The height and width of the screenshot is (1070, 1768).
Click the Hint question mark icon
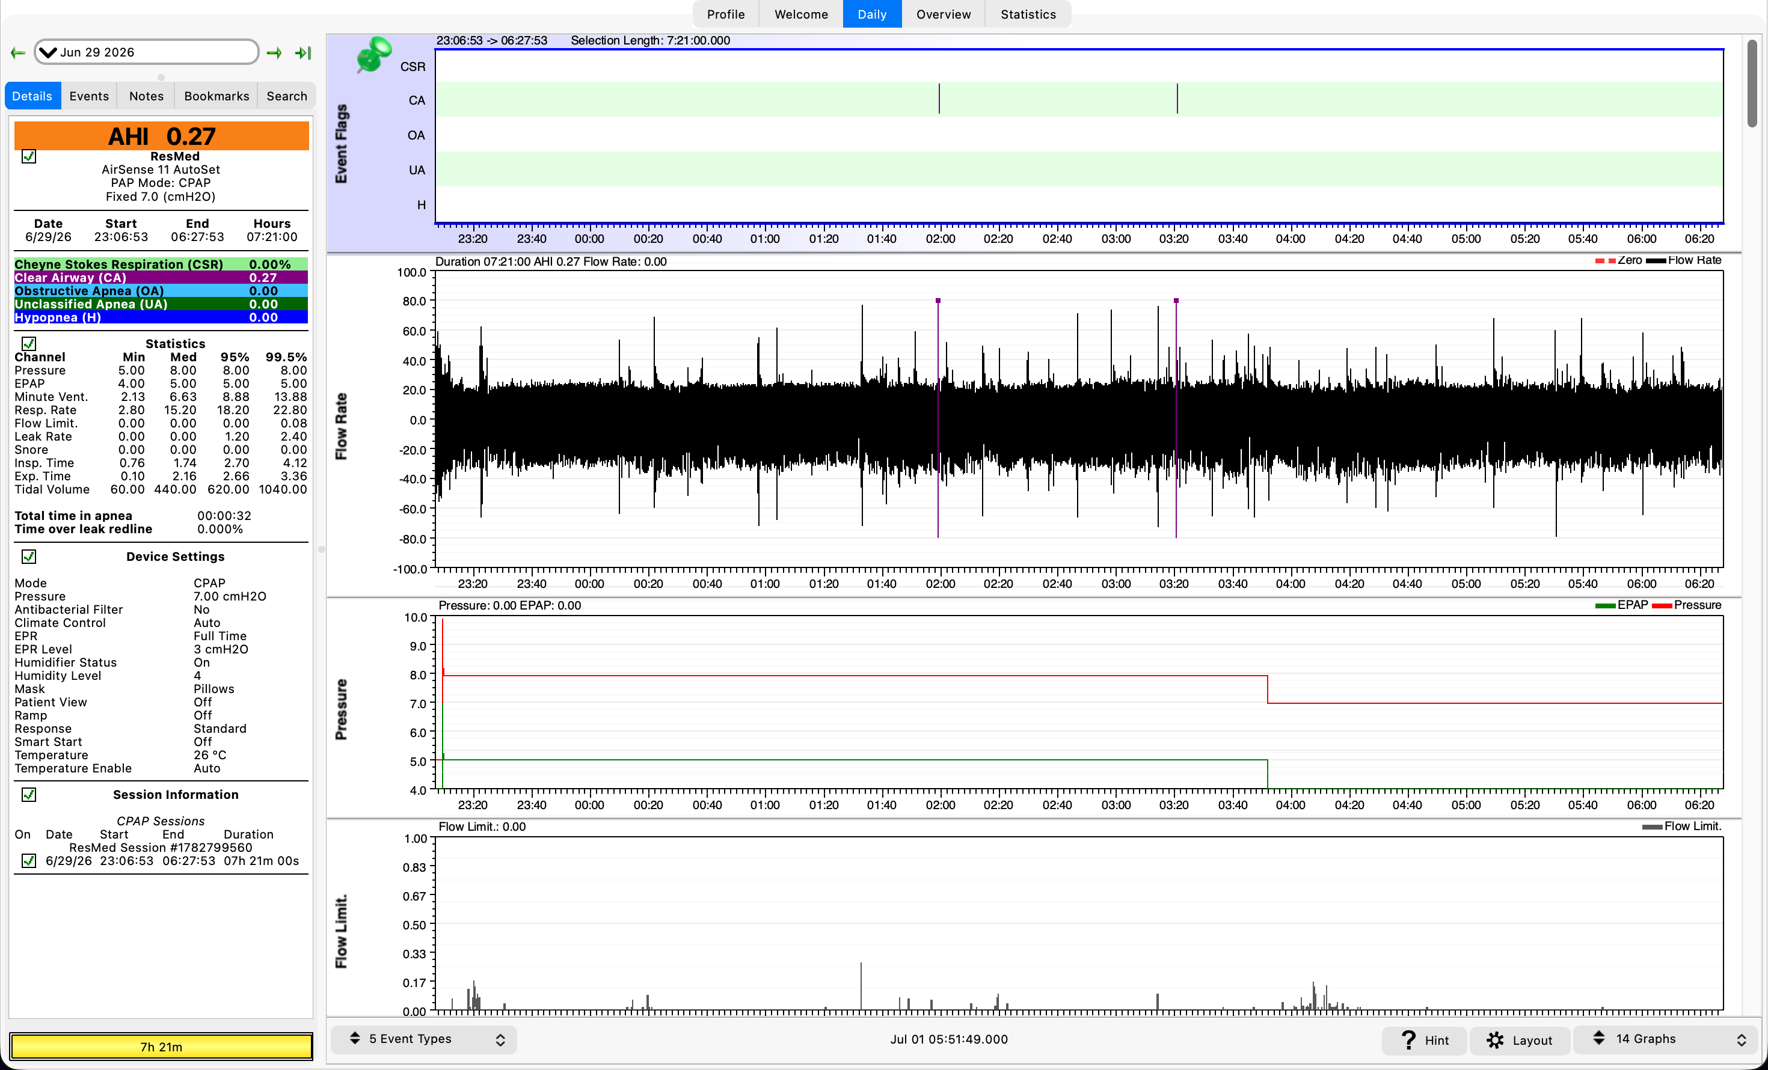coord(1408,1040)
